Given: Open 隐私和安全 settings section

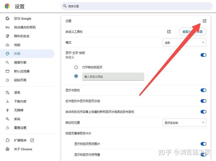Looking at the screenshot, I should pyautogui.click(x=28, y=36).
